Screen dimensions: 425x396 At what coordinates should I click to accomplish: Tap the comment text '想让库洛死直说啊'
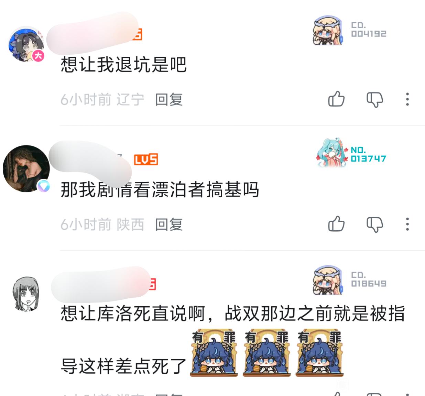(133, 313)
